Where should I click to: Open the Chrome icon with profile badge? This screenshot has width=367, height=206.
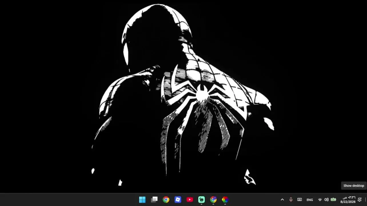click(x=213, y=200)
